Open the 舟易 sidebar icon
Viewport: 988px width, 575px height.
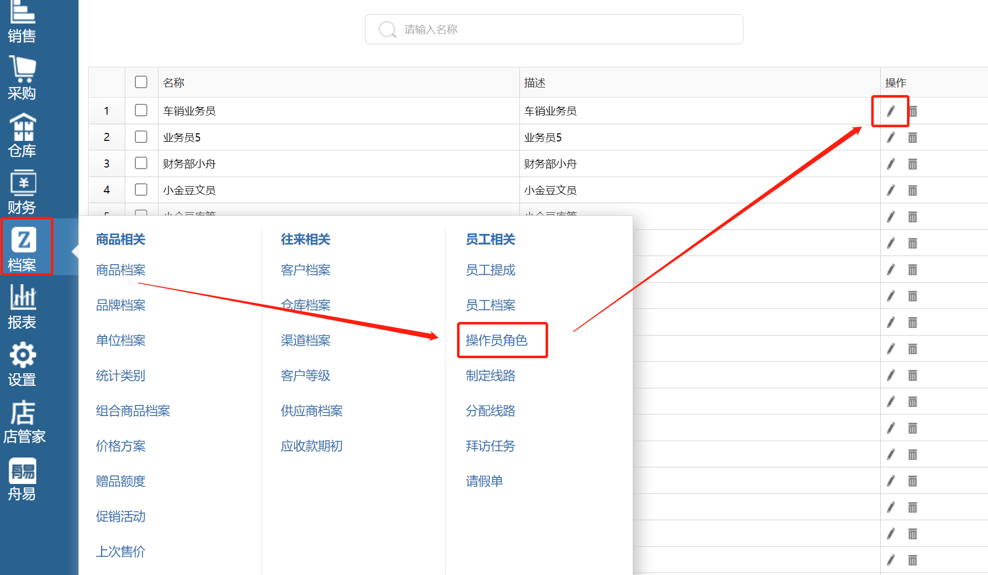coord(22,478)
